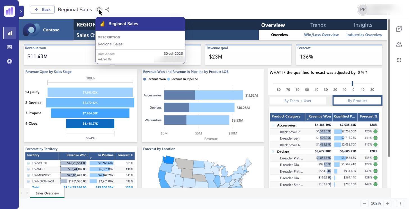The image size is (413, 209).
Task: Click the Revenue In Pipeline legend item
Action: 183,79
